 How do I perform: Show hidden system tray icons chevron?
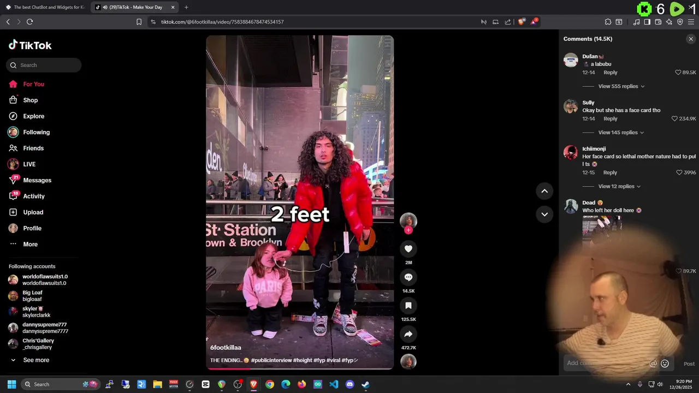click(x=628, y=384)
